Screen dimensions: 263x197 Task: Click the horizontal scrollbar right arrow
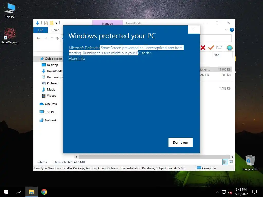[232, 157]
